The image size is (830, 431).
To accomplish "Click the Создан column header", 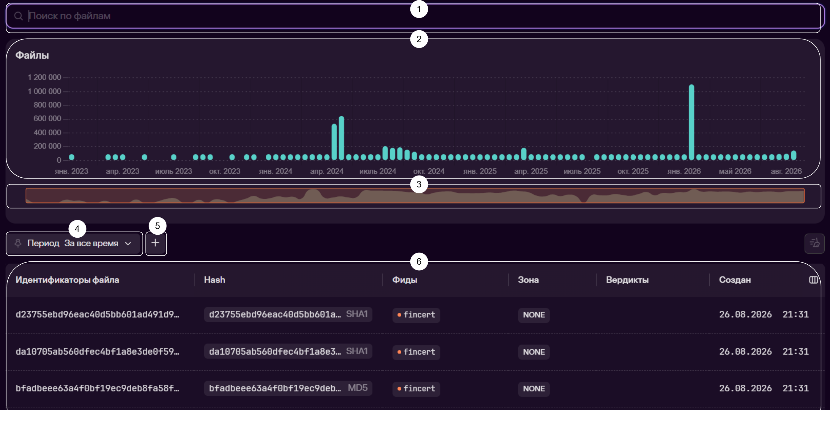I will [735, 280].
